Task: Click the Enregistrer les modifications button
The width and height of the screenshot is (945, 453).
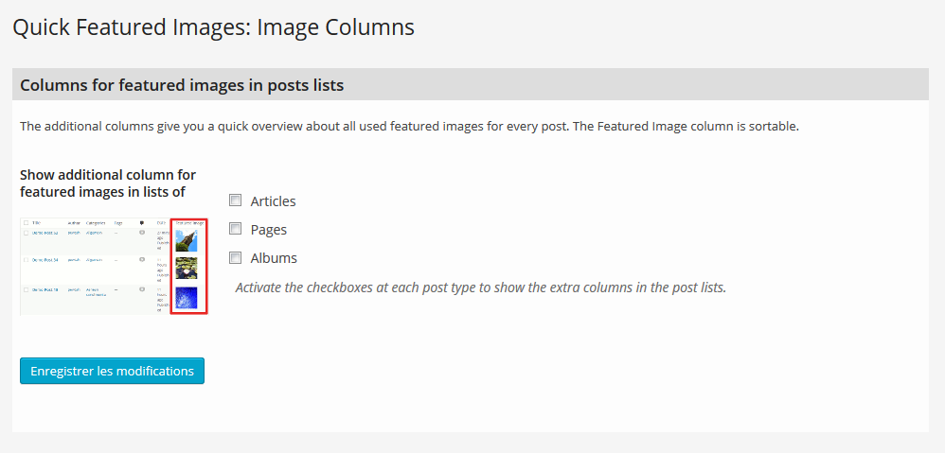Action: [x=112, y=371]
